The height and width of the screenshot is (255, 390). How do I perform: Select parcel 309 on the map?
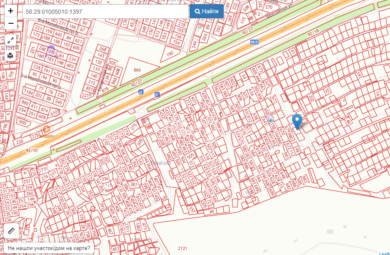(140, 143)
